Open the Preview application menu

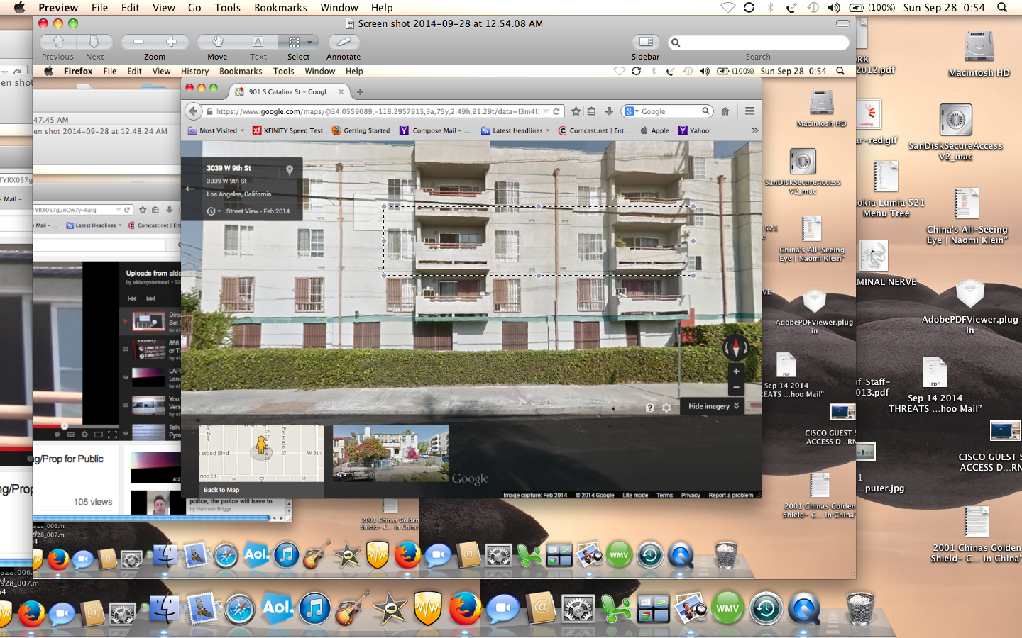(x=58, y=8)
